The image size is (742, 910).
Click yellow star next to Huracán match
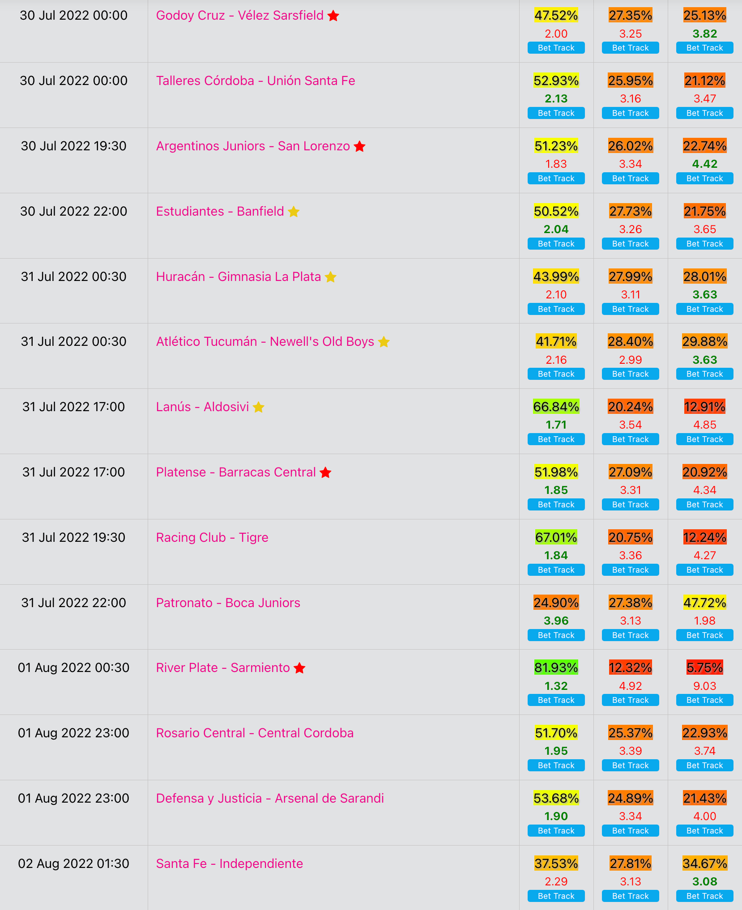(331, 277)
